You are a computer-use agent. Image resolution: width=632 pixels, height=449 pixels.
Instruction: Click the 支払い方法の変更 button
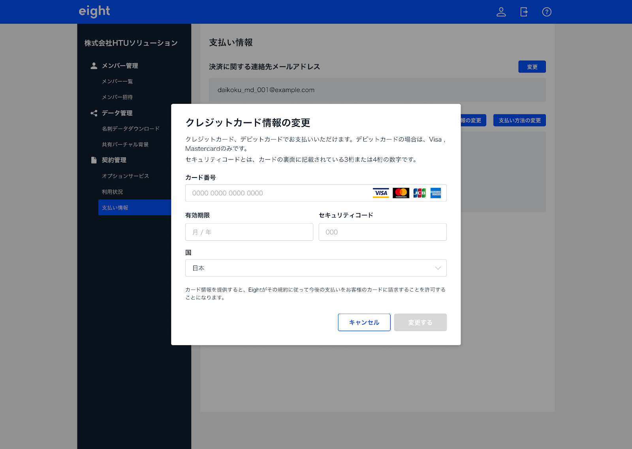coord(519,120)
